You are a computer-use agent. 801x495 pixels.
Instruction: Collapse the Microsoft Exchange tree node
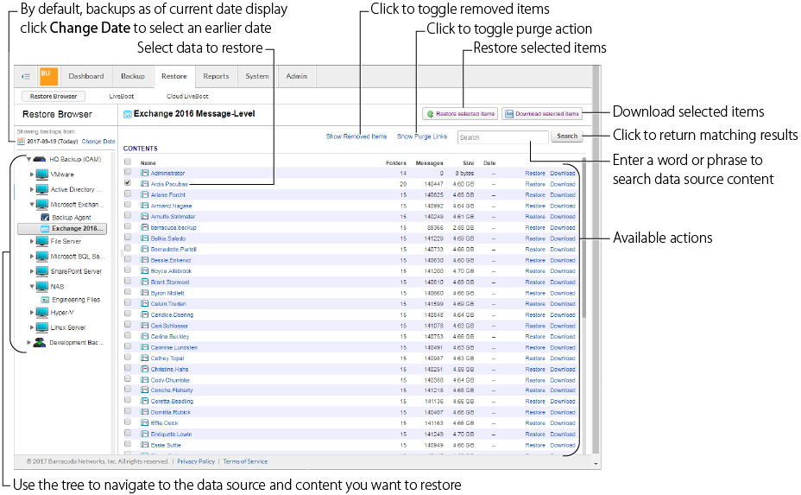coord(32,205)
